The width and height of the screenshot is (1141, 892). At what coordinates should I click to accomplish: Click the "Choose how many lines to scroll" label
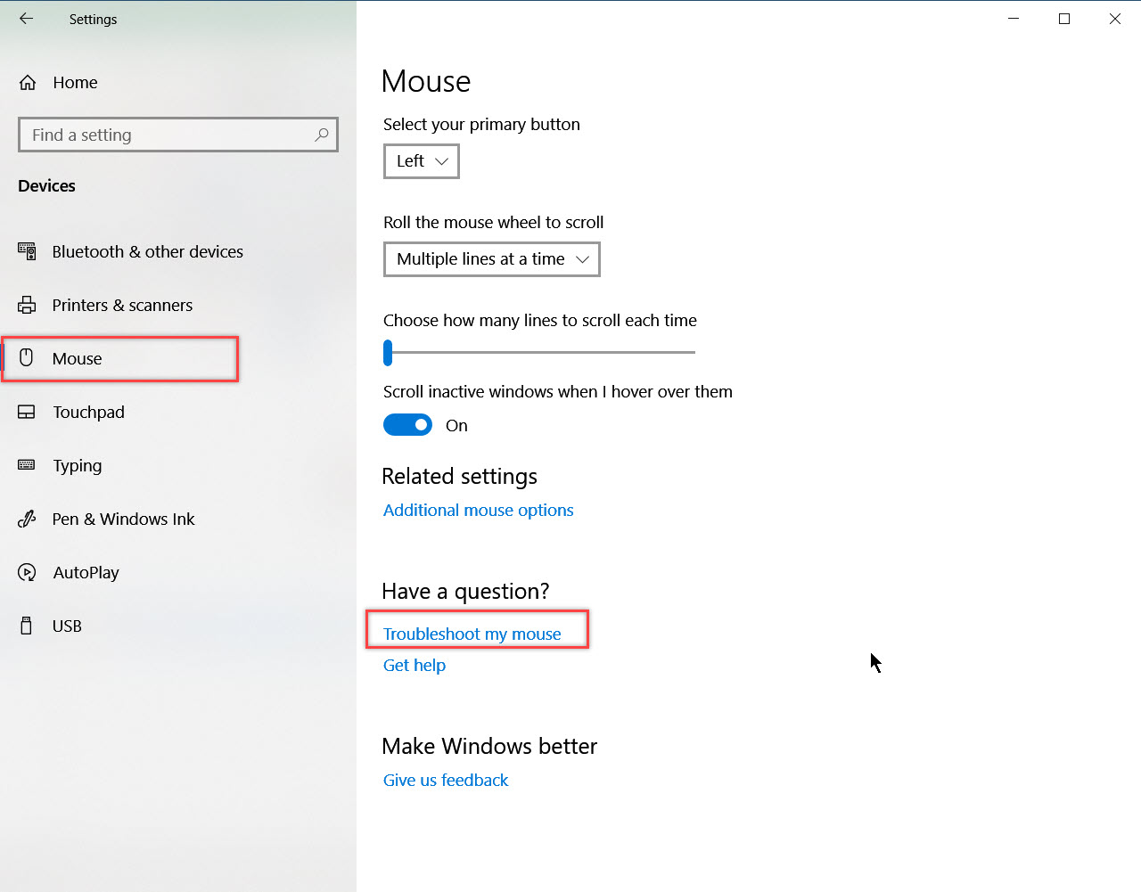pyautogui.click(x=540, y=321)
